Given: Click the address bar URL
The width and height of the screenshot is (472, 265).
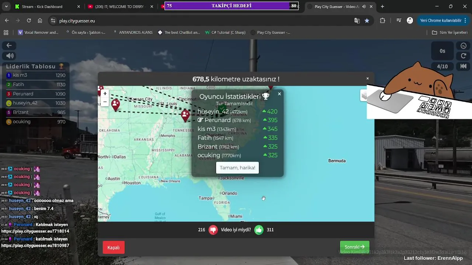Looking at the screenshot, I should pos(77,21).
